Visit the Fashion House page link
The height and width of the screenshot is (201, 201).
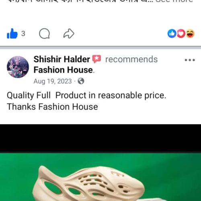click(x=63, y=70)
